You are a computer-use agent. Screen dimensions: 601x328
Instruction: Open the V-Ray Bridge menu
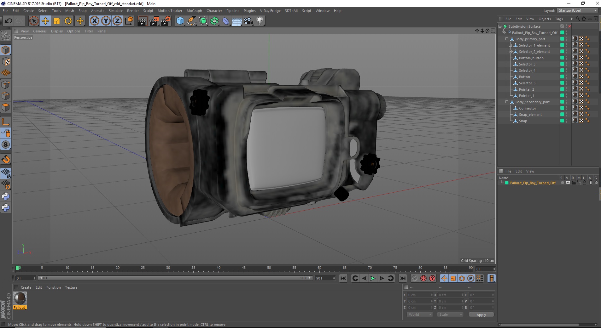coord(270,11)
